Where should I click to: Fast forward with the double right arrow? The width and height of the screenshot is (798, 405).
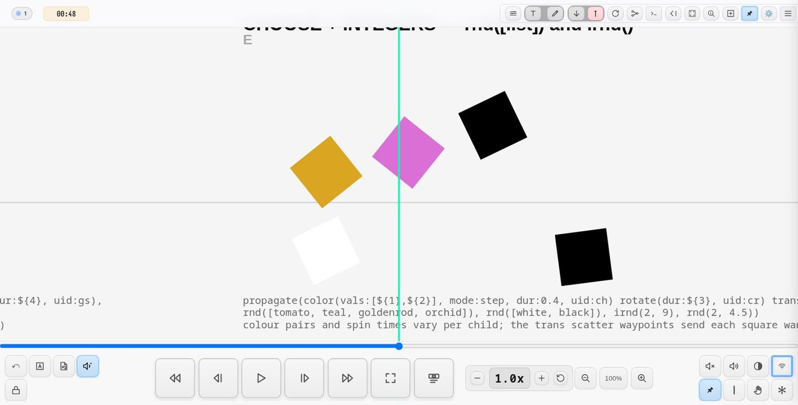point(347,378)
